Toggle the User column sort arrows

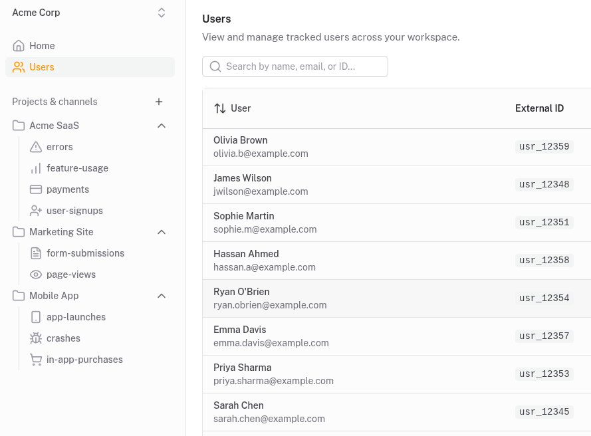click(x=220, y=108)
